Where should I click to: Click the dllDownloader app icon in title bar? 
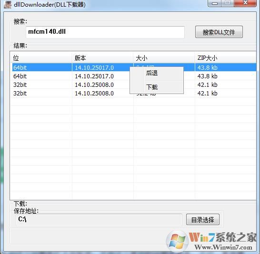8,4
